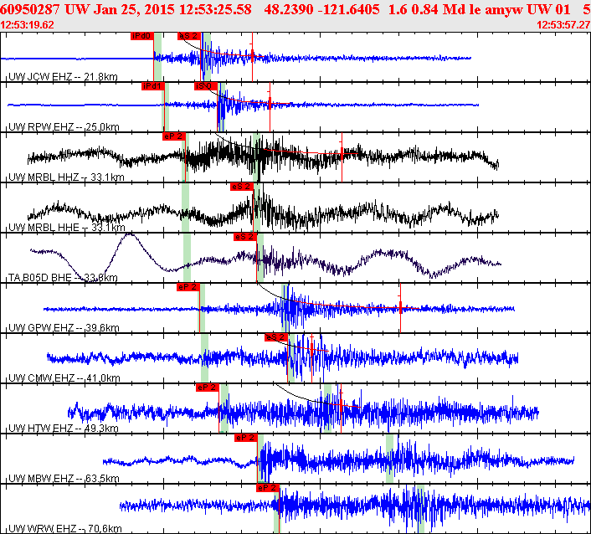Select the eP 2 flag on MBW trace

click(246, 438)
